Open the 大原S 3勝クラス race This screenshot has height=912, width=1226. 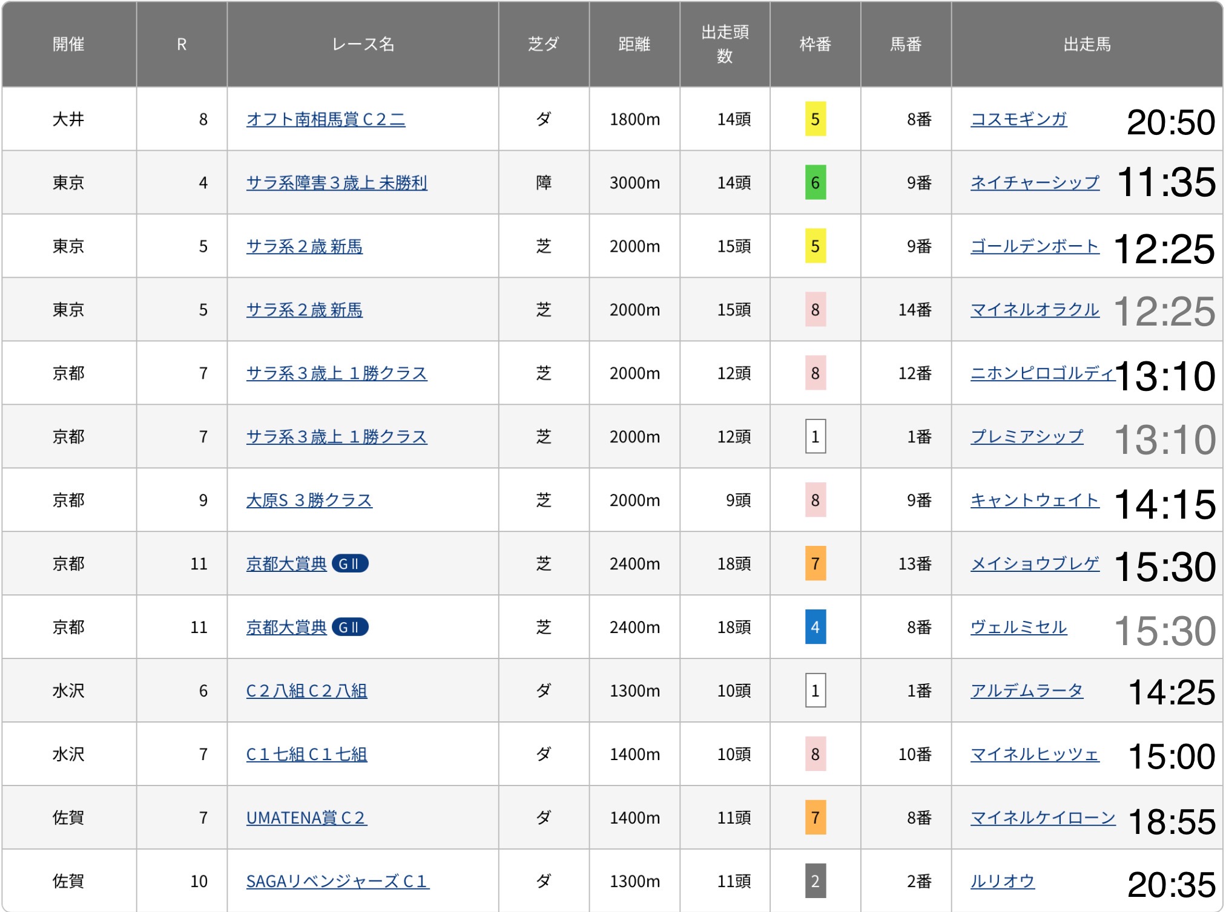click(309, 500)
